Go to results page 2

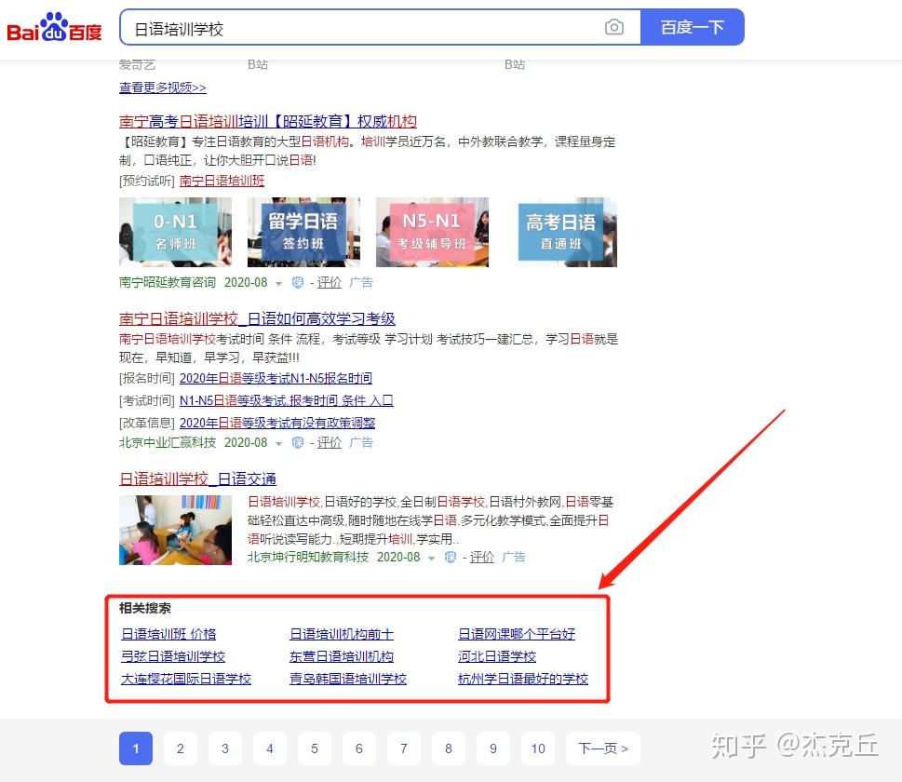pos(181,748)
